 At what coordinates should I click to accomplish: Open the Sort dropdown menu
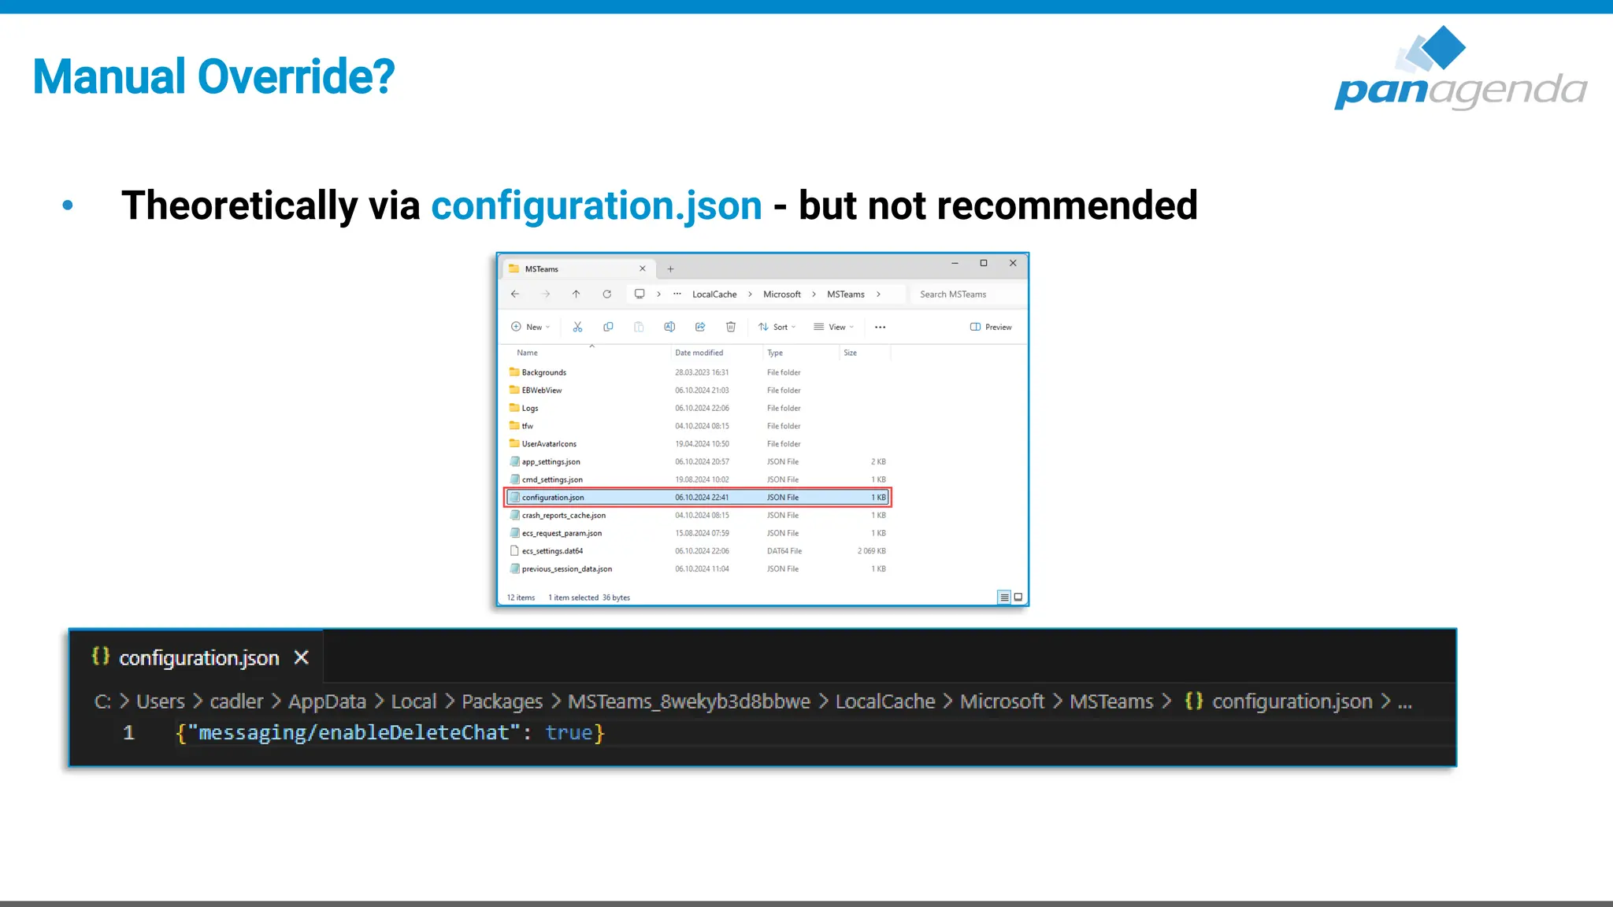coord(777,327)
